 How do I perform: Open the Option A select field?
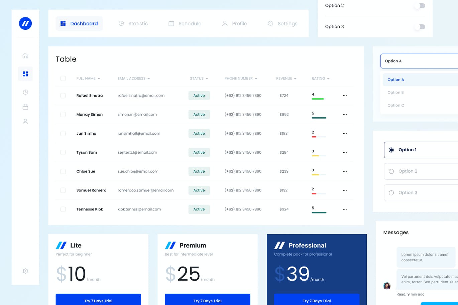point(419,61)
